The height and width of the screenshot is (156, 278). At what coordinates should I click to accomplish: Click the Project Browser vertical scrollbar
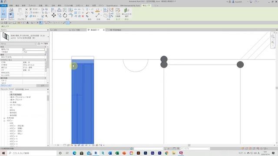[48, 98]
